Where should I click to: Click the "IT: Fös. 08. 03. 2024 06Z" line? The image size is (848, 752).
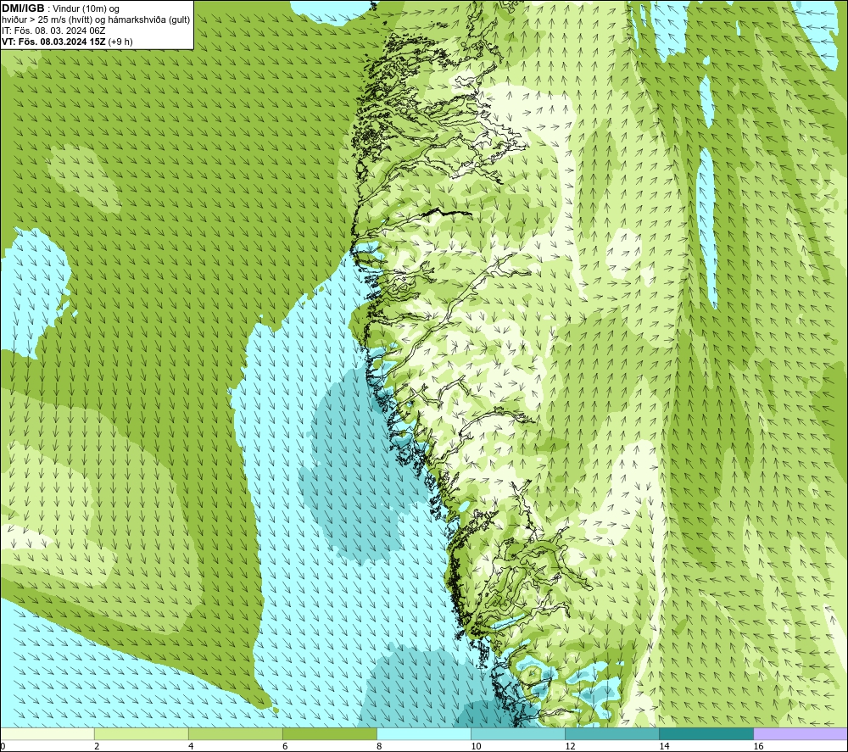pyautogui.click(x=53, y=31)
